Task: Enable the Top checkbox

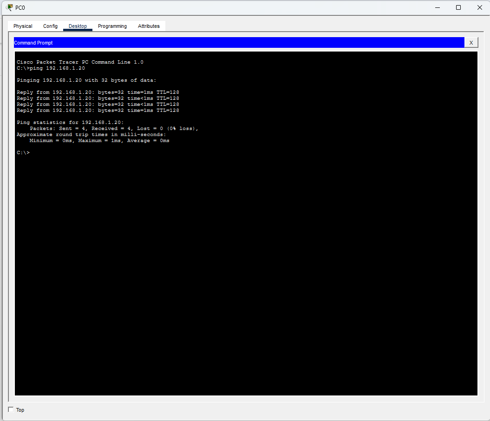Action: click(x=11, y=409)
